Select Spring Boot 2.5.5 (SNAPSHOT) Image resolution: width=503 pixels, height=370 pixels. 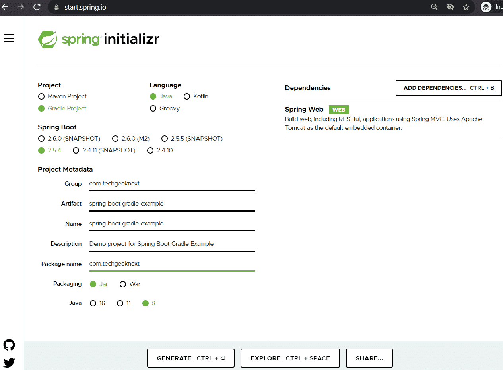(192, 139)
